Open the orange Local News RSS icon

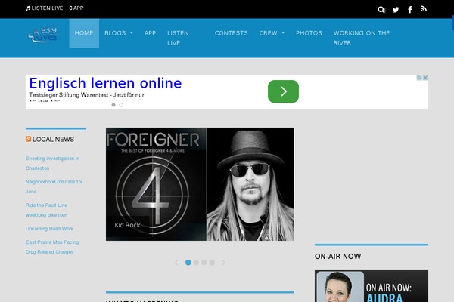29,139
